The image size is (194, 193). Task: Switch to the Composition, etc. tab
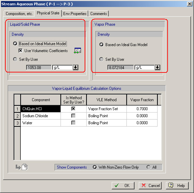coord(19,14)
